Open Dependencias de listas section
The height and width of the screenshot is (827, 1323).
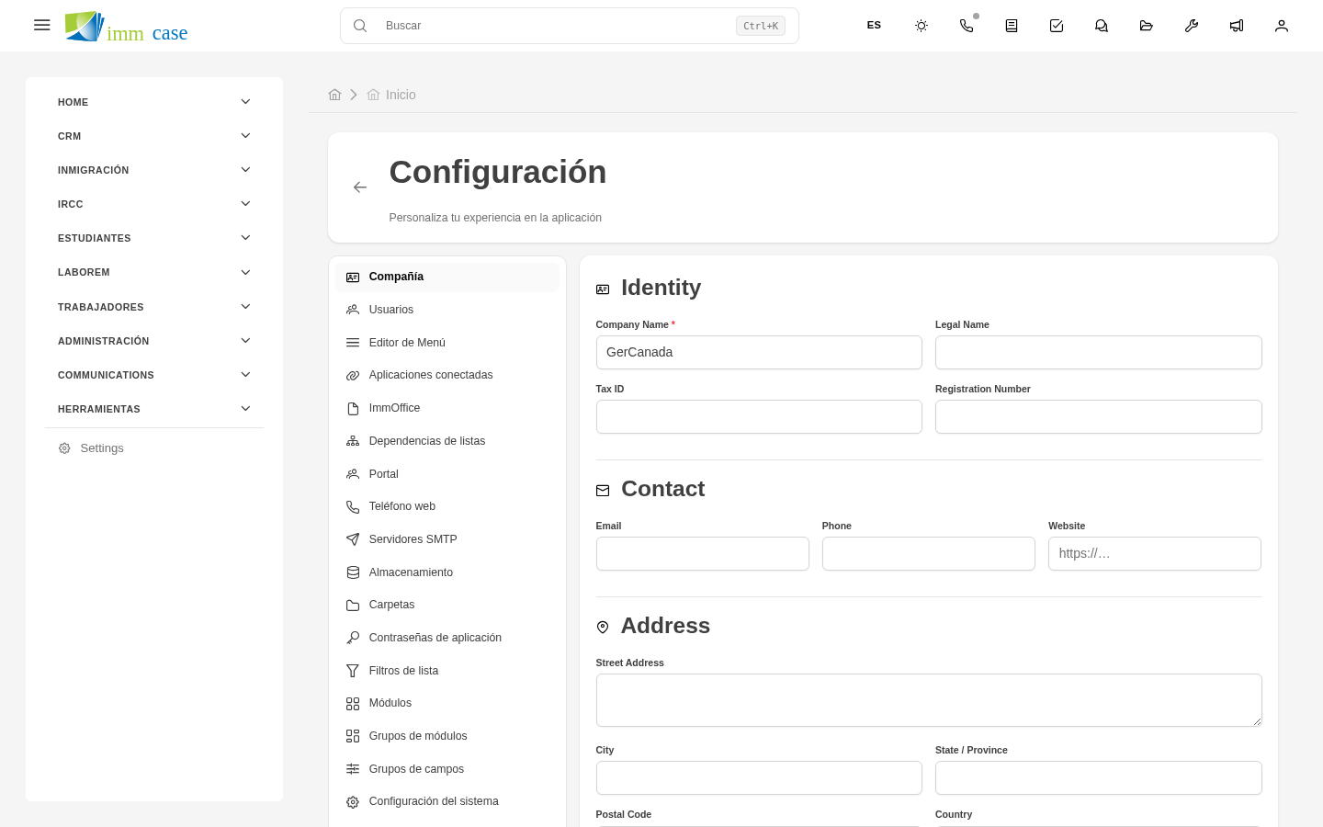447,441
